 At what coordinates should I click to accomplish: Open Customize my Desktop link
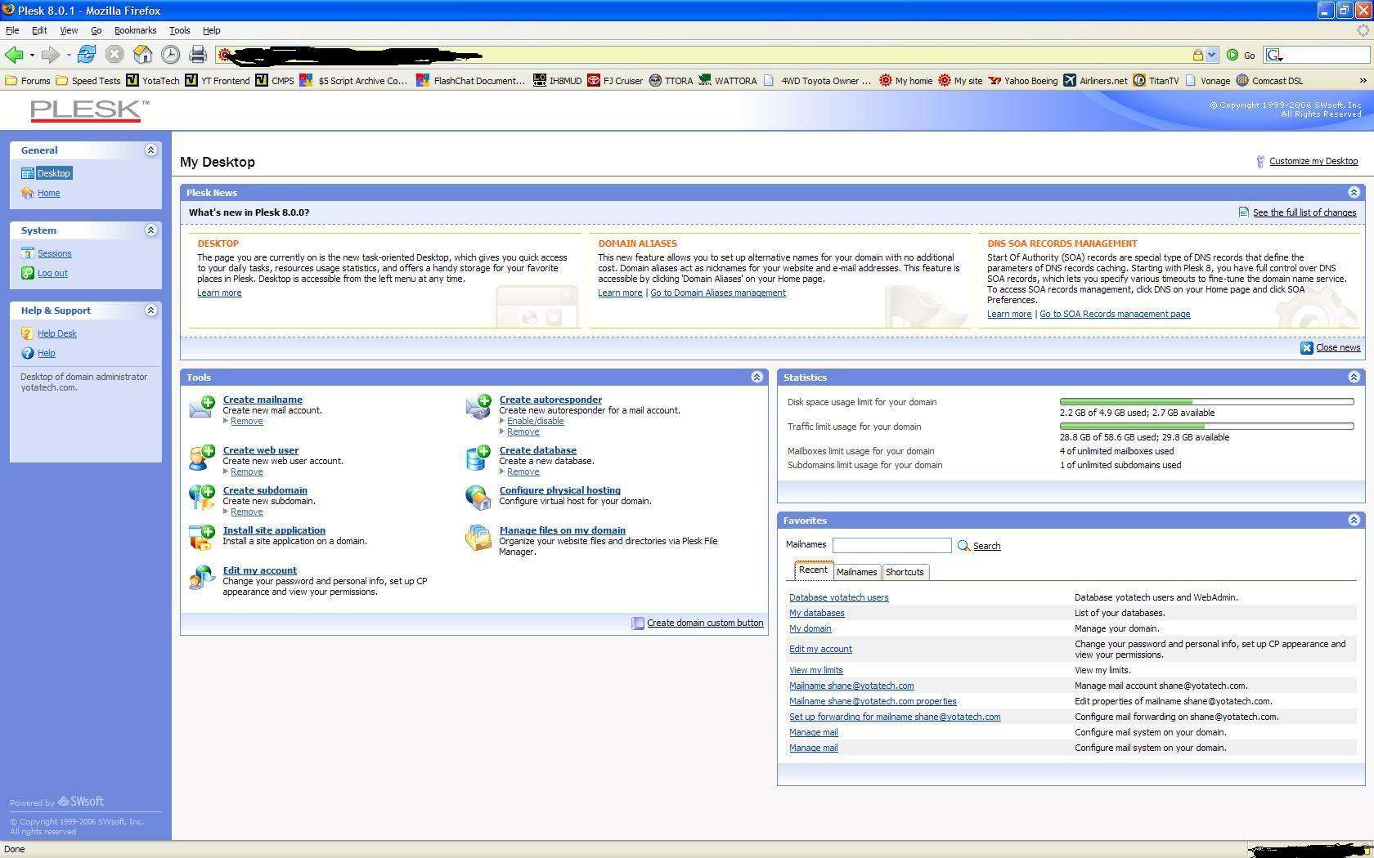click(1313, 161)
